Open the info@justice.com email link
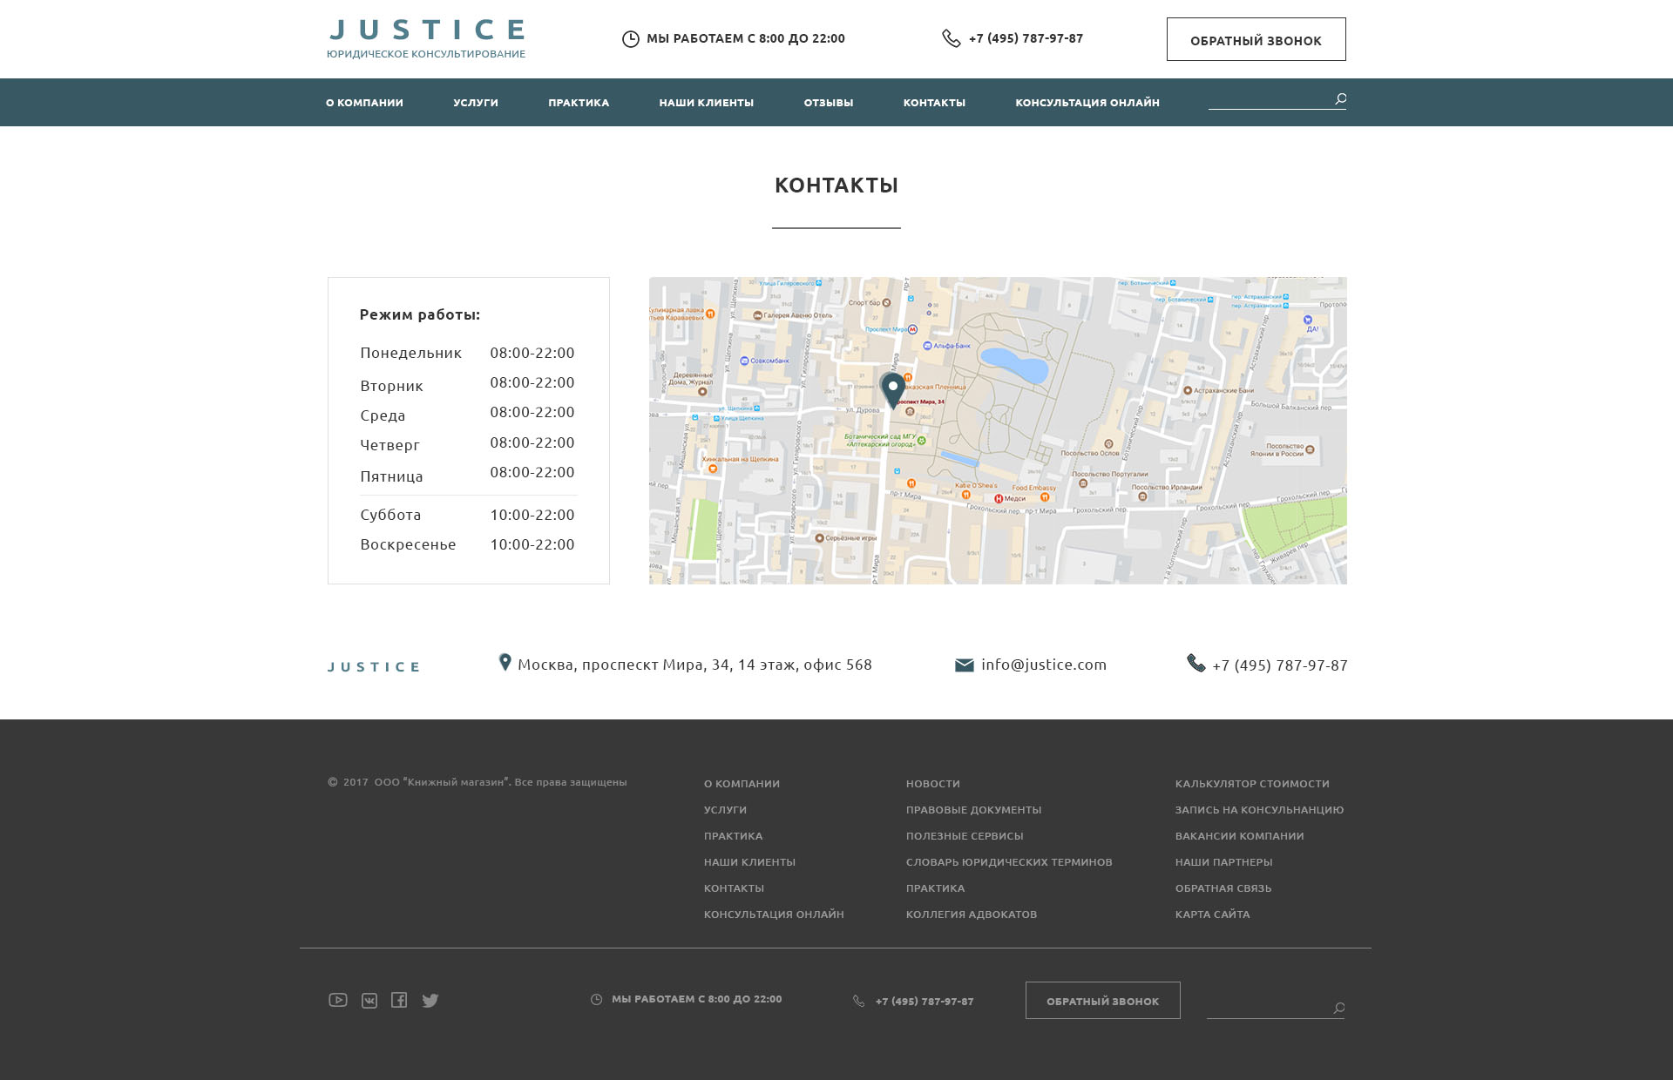 [1042, 664]
